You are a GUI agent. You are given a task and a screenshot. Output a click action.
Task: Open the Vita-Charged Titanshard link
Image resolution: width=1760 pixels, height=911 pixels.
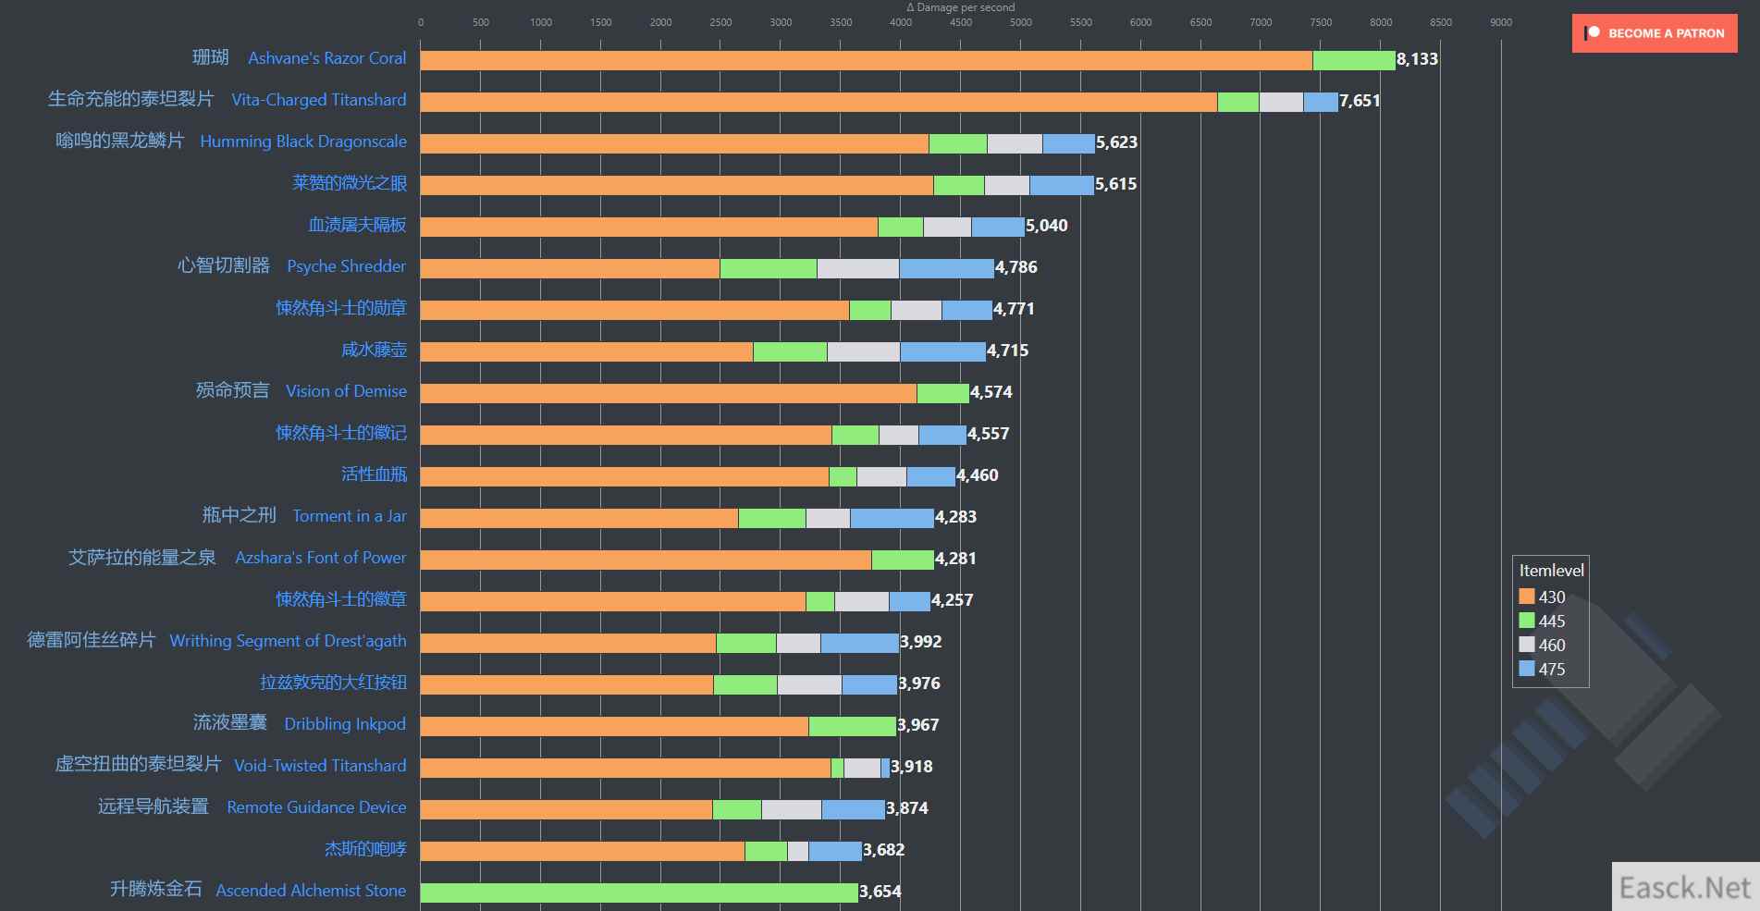click(x=318, y=100)
